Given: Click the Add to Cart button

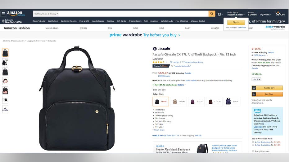Looking at the screenshot, I should tap(267, 88).
